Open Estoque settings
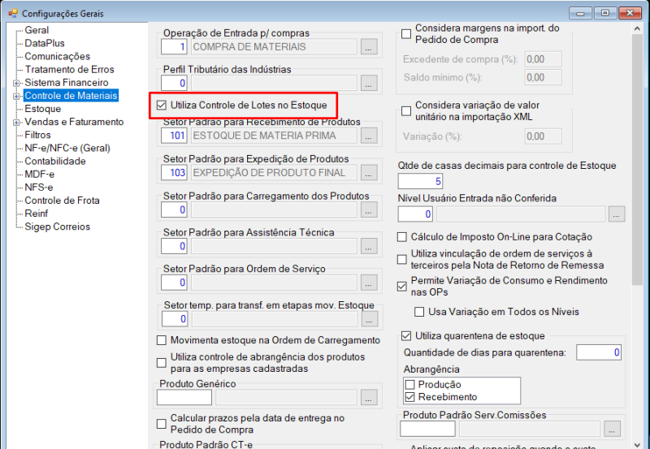Viewport: 650px width, 449px height. click(x=43, y=109)
